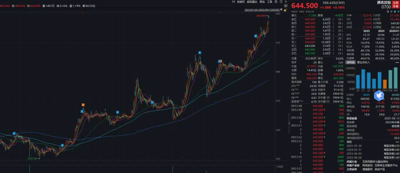Click the 互联网服务与基础架构 industry link
This screenshot has width=400, height=173.
[375, 162]
